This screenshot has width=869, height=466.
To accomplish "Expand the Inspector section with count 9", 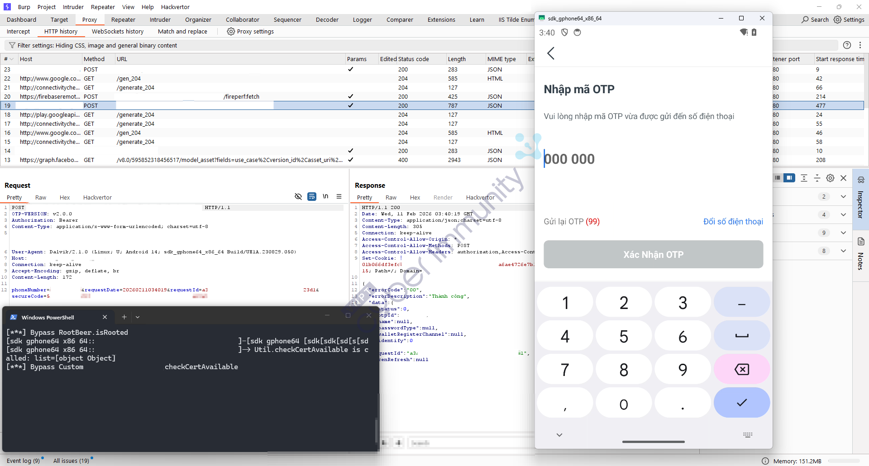I will click(843, 233).
